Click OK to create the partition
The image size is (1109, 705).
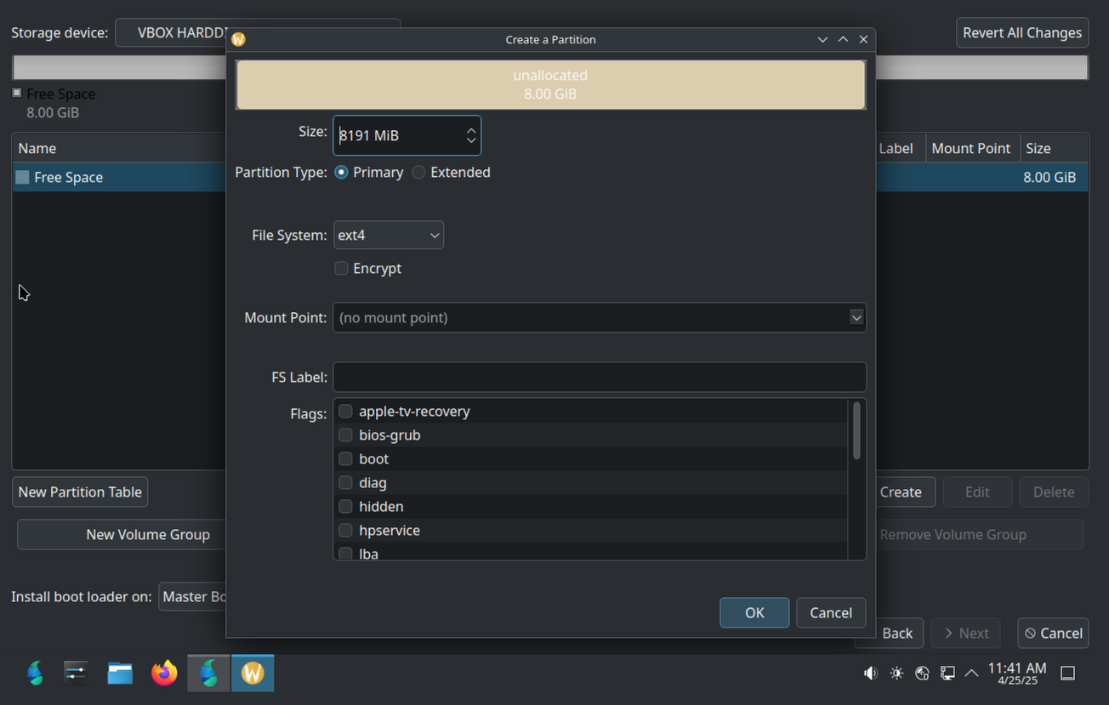click(754, 612)
